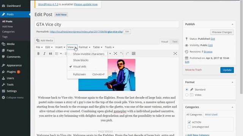
Task: Click Preview Changes button
Action: point(222,32)
